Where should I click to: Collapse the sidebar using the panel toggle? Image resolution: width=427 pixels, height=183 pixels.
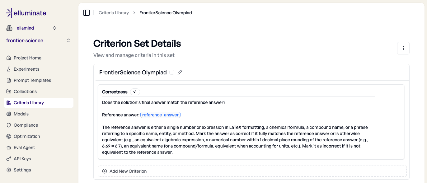(x=86, y=12)
